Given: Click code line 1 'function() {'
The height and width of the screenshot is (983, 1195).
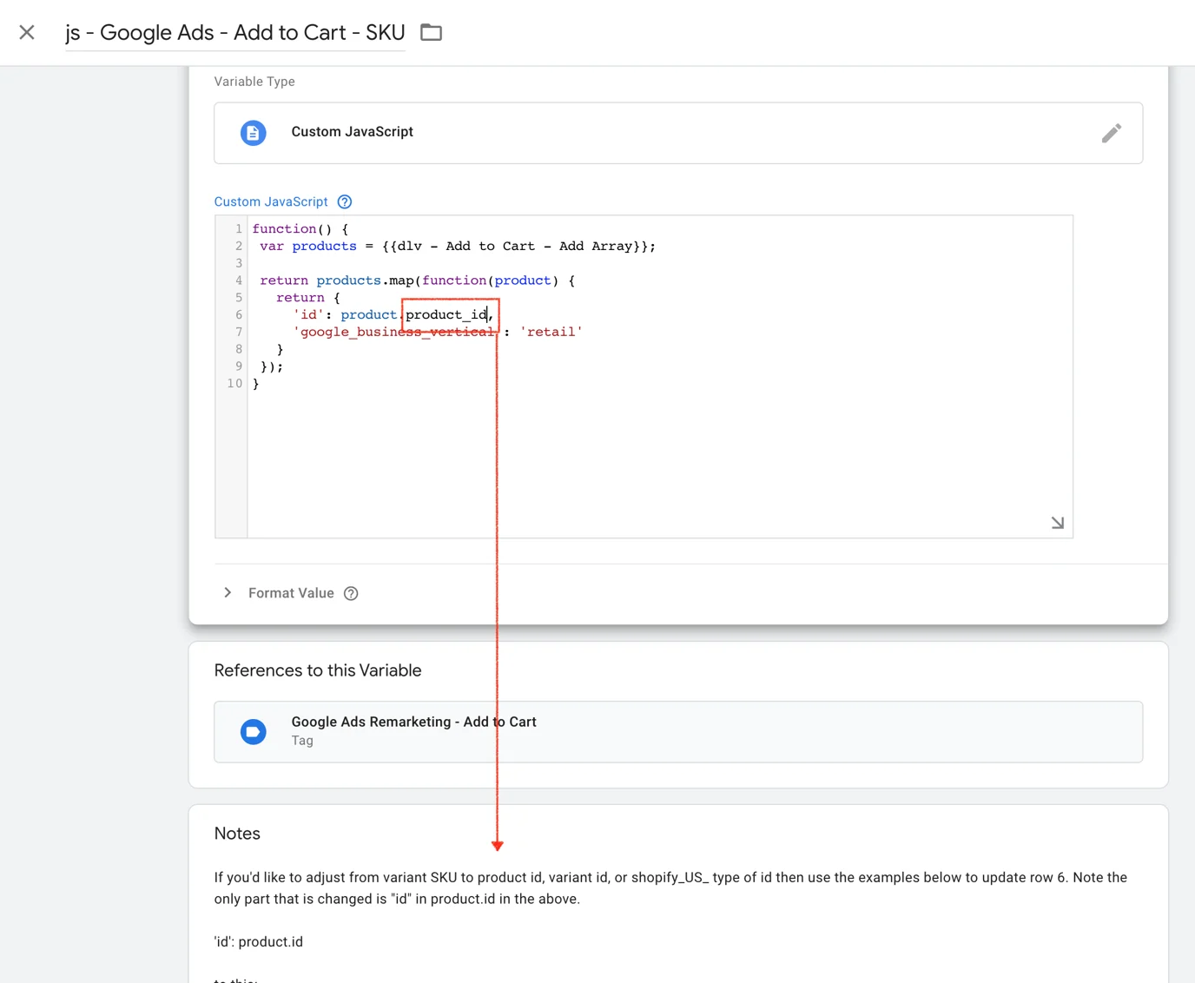Looking at the screenshot, I should (300, 229).
